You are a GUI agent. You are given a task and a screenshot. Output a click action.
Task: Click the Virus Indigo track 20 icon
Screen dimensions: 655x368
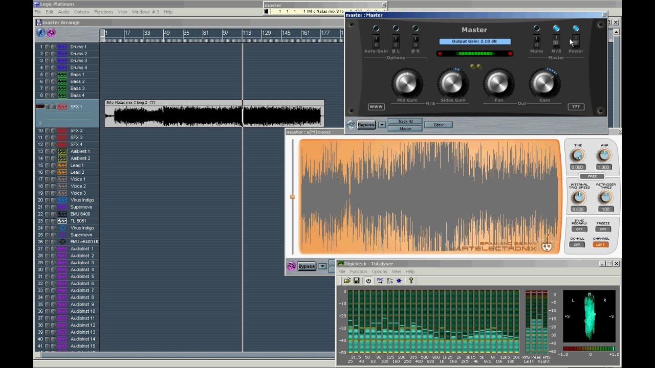[62, 200]
